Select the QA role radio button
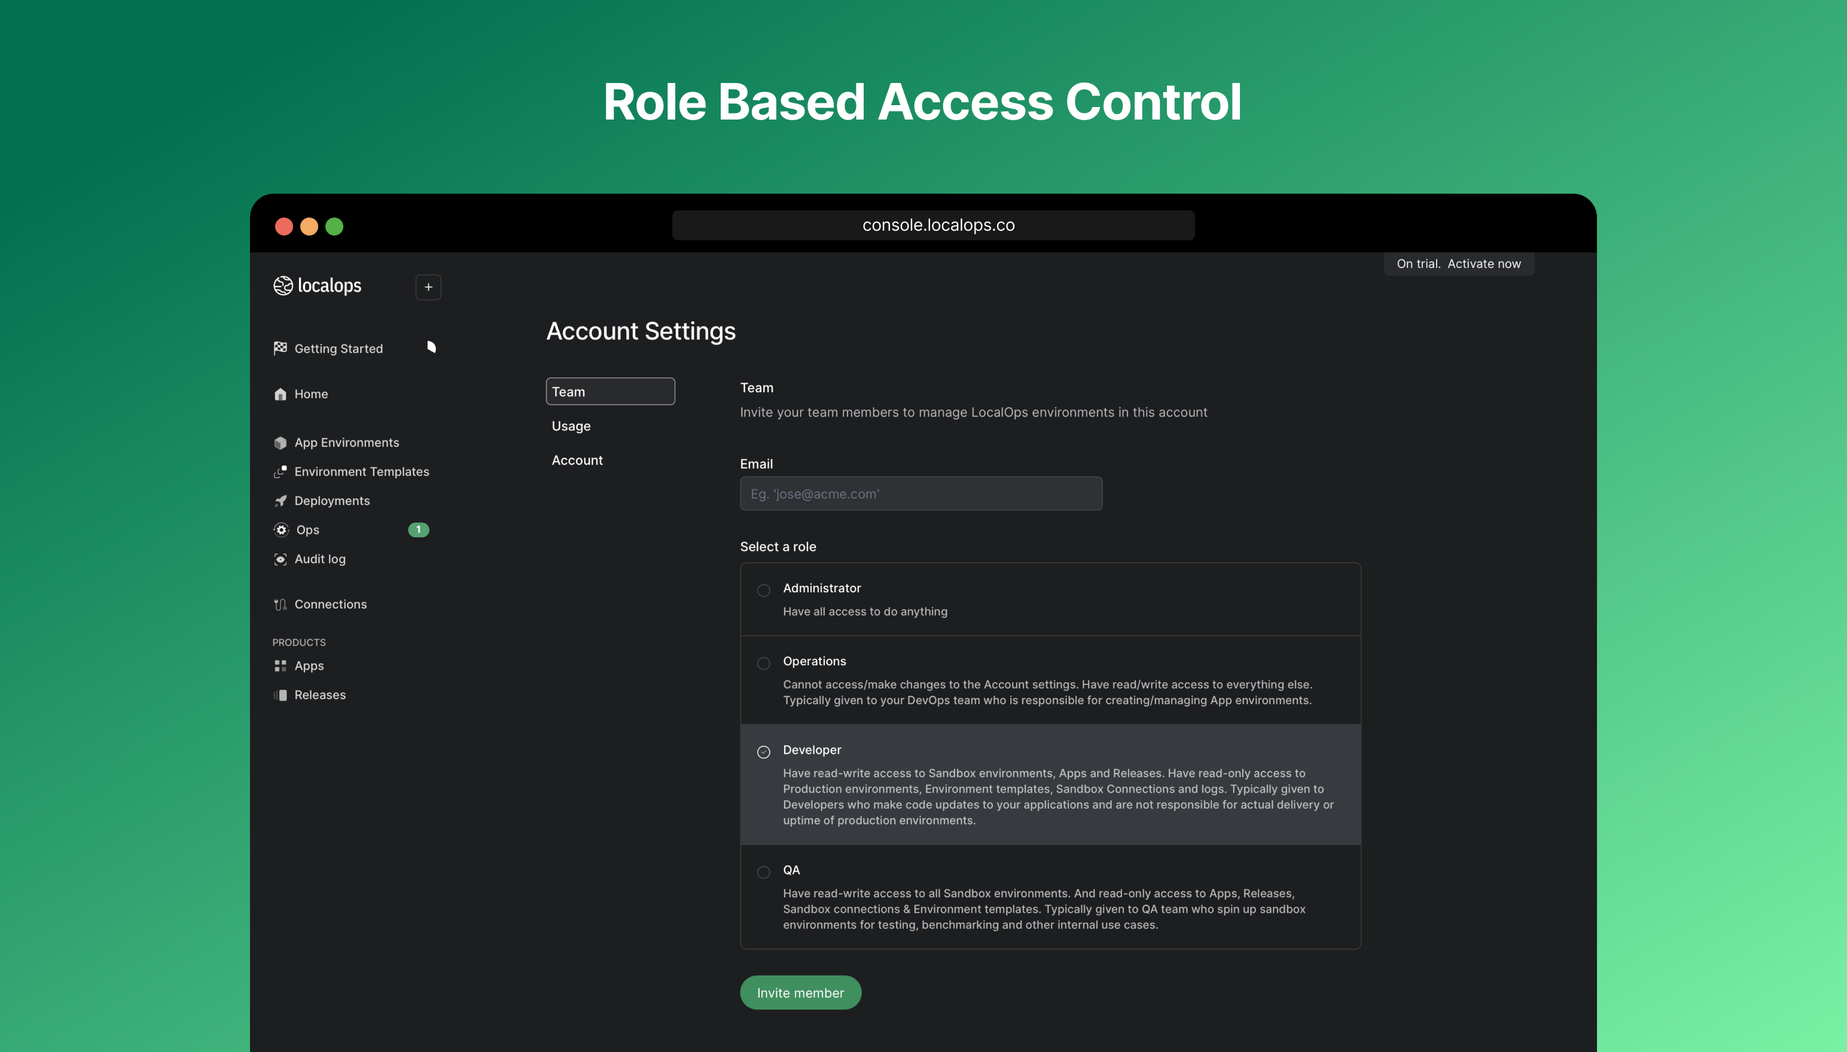The image size is (1847, 1052). click(x=763, y=872)
